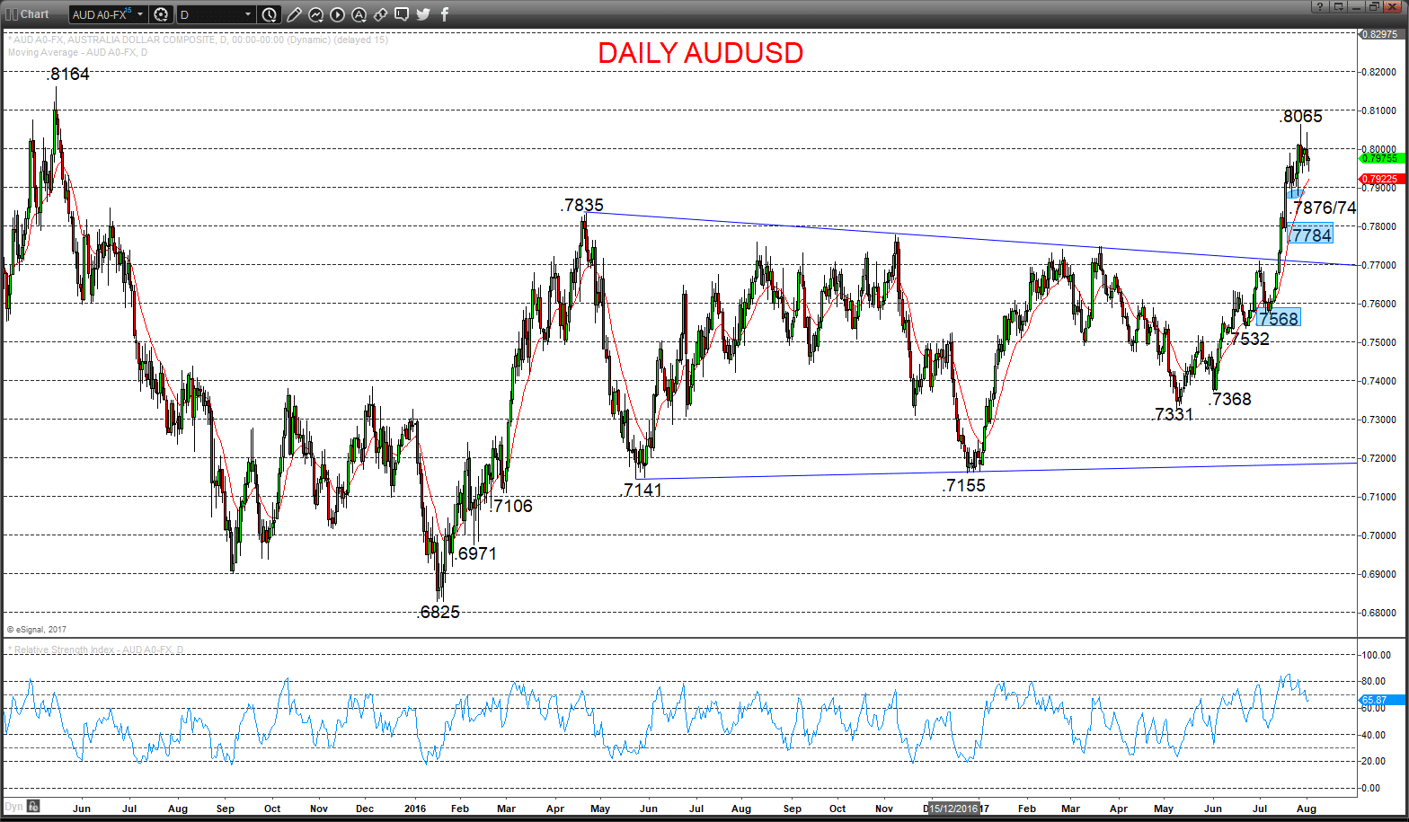1409x822 pixels.
Task: Click the 0.80000 price axis label
Action: tap(1379, 149)
